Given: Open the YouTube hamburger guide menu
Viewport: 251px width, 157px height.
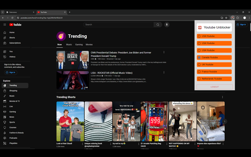Looking at the screenshot, I should (x=5, y=24).
